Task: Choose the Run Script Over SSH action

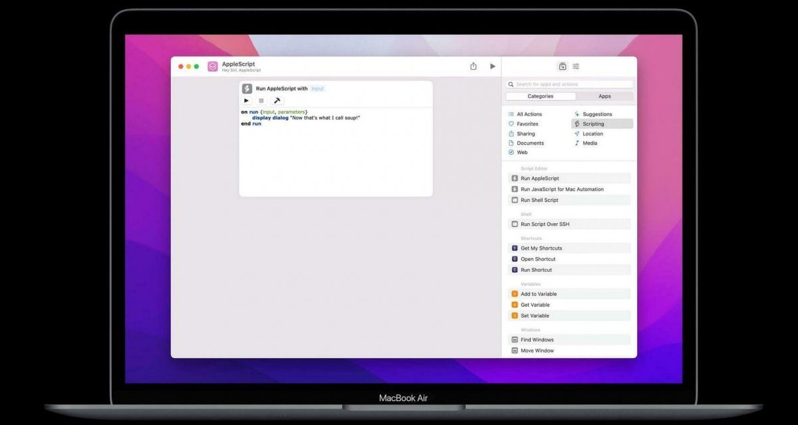Action: pyautogui.click(x=545, y=224)
